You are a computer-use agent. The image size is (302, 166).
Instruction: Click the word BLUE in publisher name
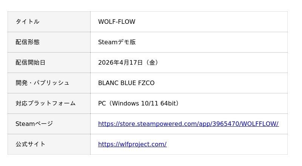click(128, 83)
